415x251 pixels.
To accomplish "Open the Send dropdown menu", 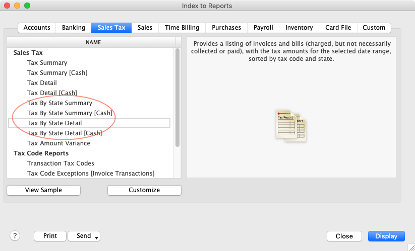I will pos(84,236).
